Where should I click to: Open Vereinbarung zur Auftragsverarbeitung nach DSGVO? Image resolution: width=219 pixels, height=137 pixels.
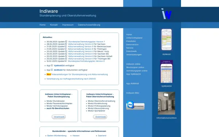[71, 79]
